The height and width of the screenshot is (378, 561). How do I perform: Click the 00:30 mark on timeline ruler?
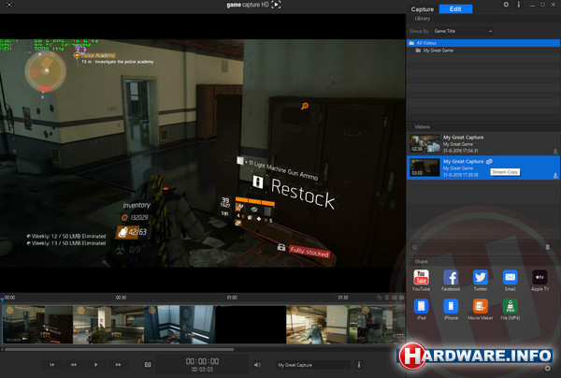(x=121, y=298)
